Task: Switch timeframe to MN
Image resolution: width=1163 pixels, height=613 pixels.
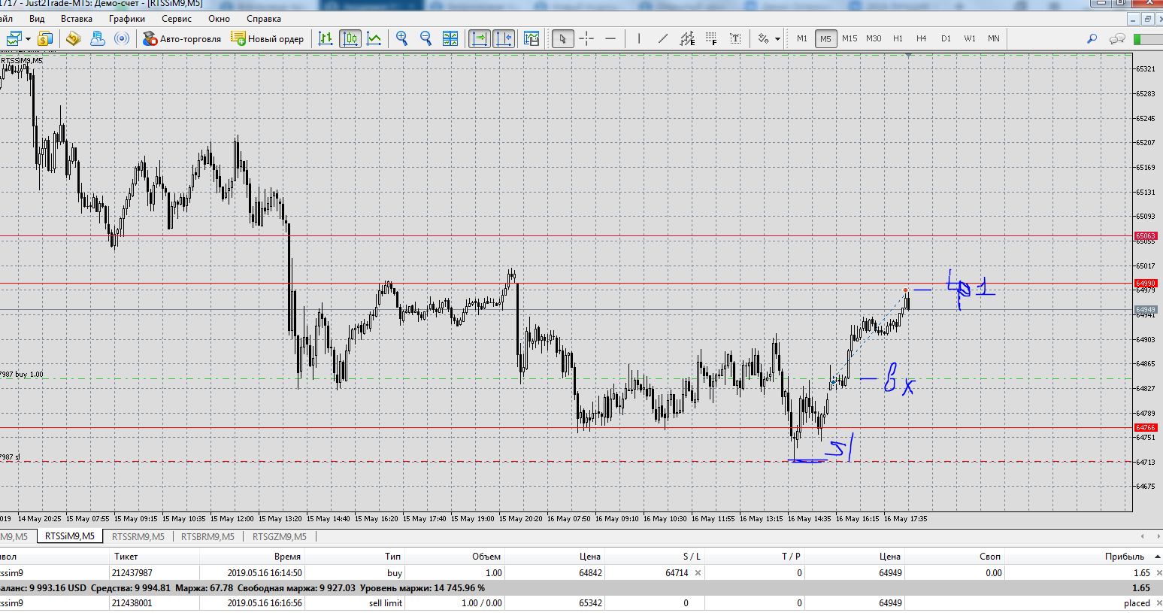Action: tap(994, 38)
